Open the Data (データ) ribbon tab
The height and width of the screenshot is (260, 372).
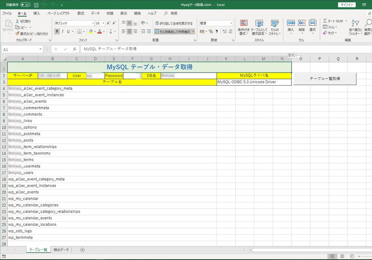coord(95,13)
